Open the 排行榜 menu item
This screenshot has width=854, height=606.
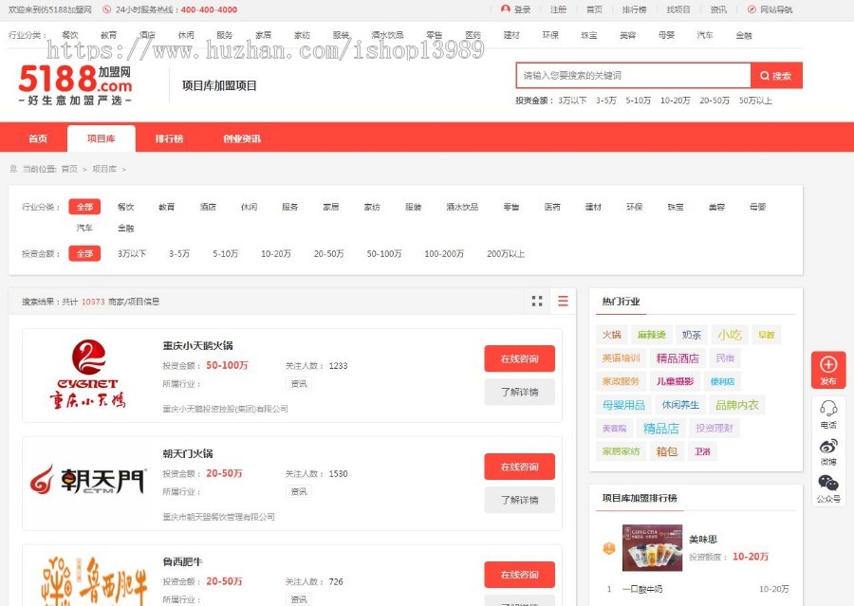coord(171,138)
